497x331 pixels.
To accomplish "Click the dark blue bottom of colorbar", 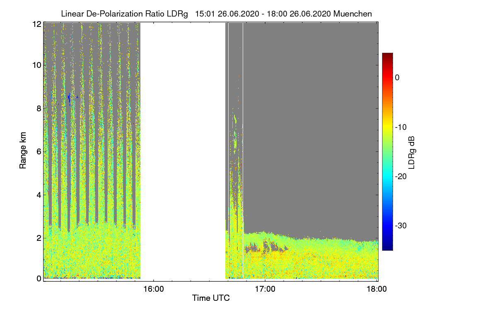I will tap(387, 247).
